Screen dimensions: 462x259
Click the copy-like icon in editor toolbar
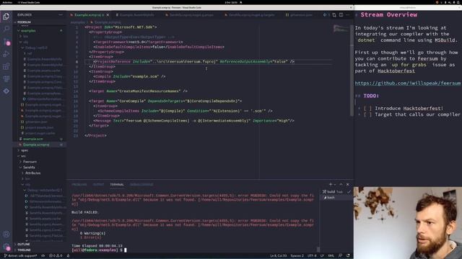tap(334, 14)
